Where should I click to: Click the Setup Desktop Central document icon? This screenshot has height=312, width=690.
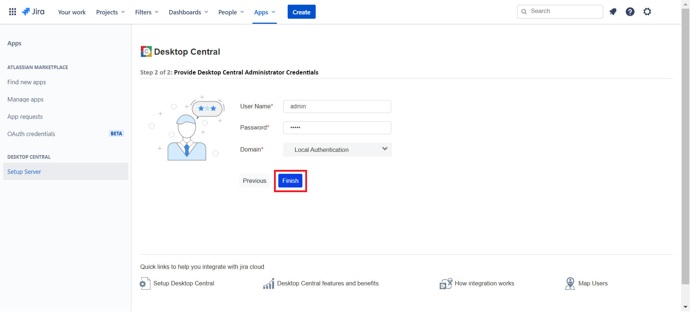(x=145, y=284)
